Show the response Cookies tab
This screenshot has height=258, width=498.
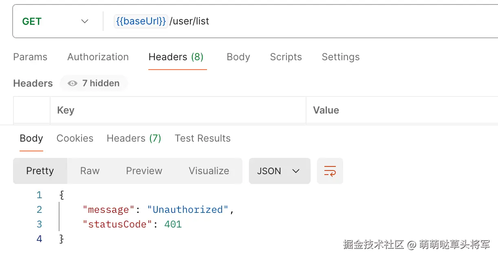[x=75, y=138]
